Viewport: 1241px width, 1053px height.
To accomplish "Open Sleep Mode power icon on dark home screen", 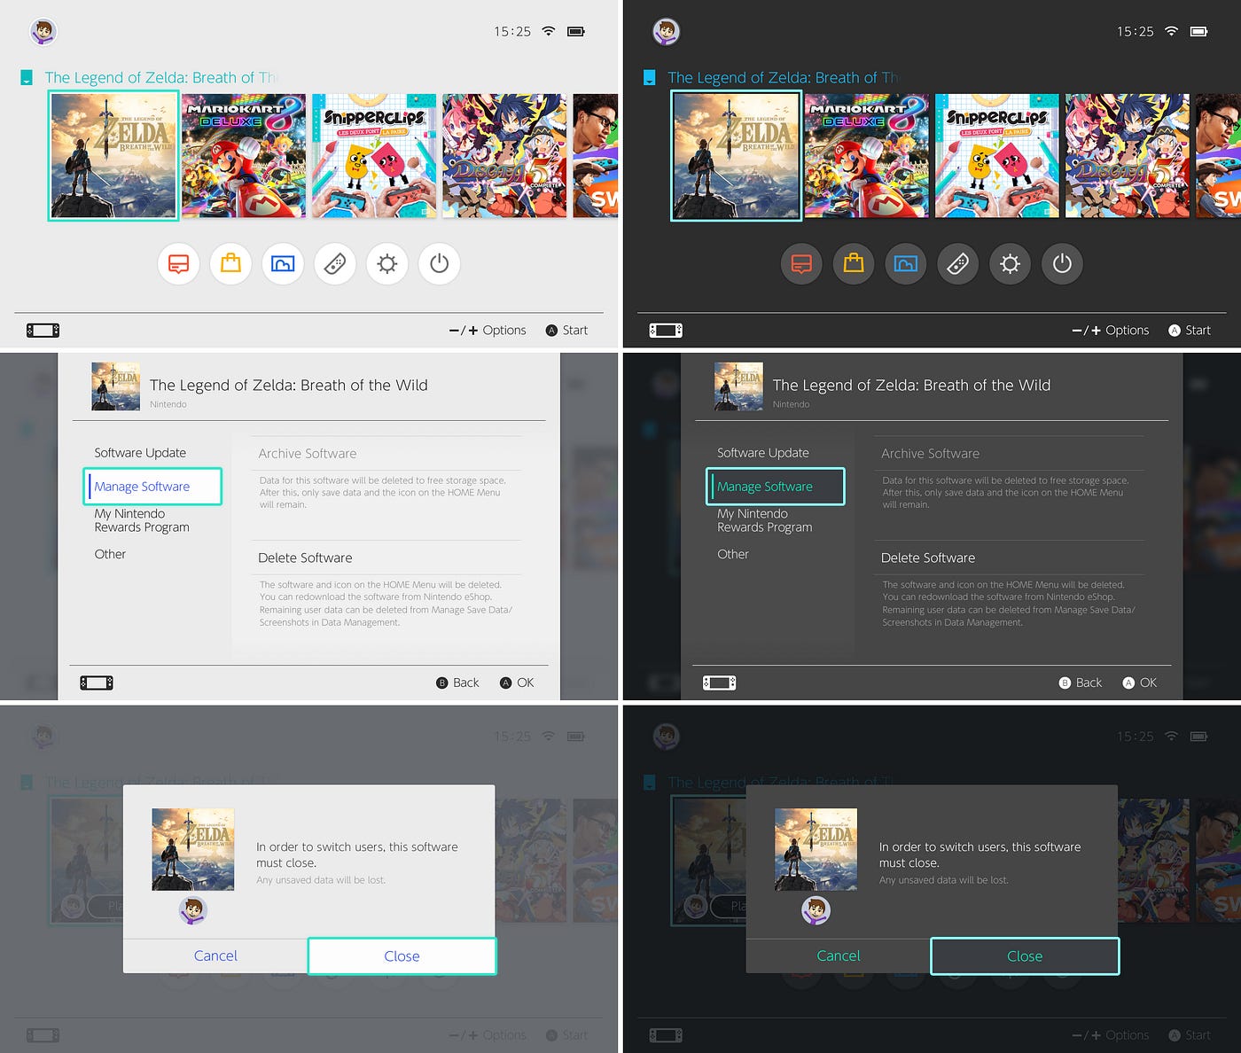I will 1063,264.
